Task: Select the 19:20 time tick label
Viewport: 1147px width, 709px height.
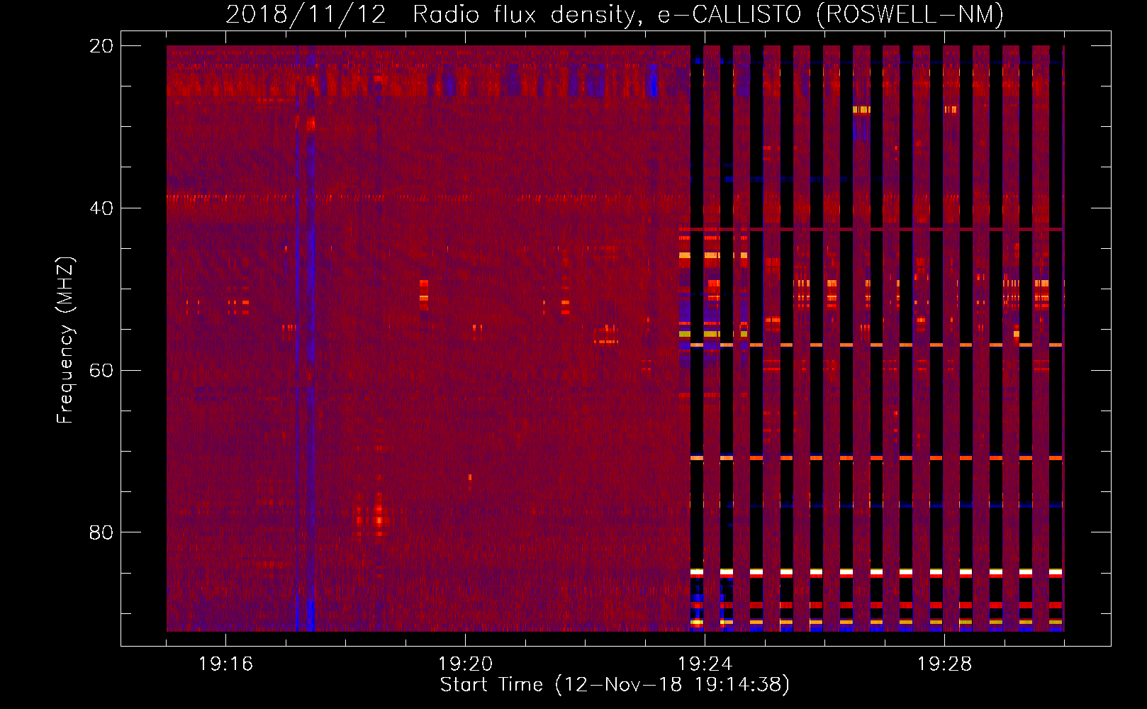Action: (465, 664)
